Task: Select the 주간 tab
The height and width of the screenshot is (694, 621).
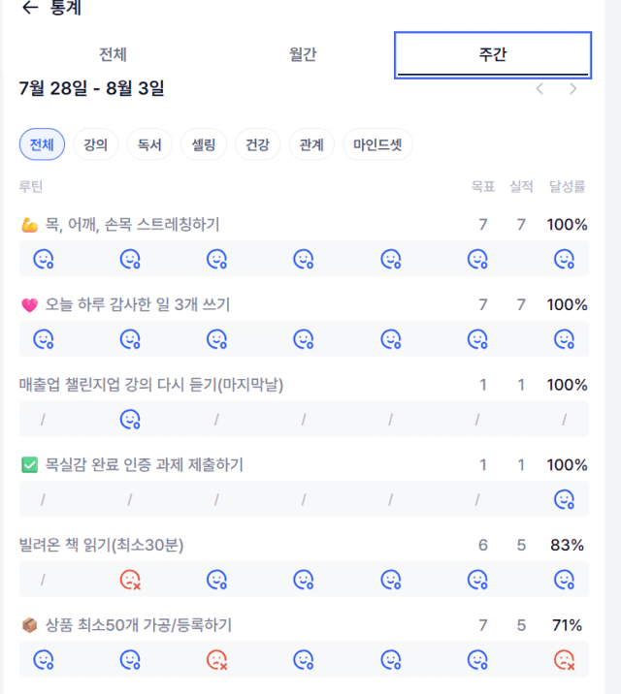Action: point(493,55)
